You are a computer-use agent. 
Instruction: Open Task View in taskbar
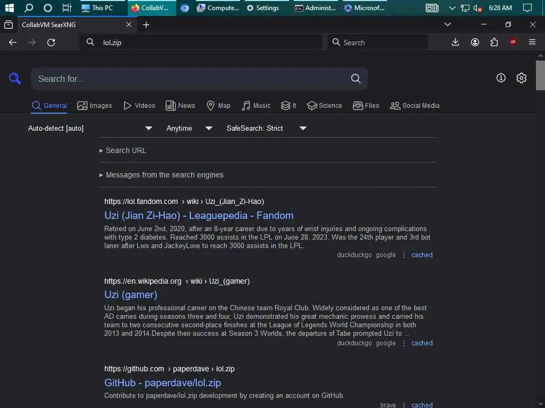67,7
